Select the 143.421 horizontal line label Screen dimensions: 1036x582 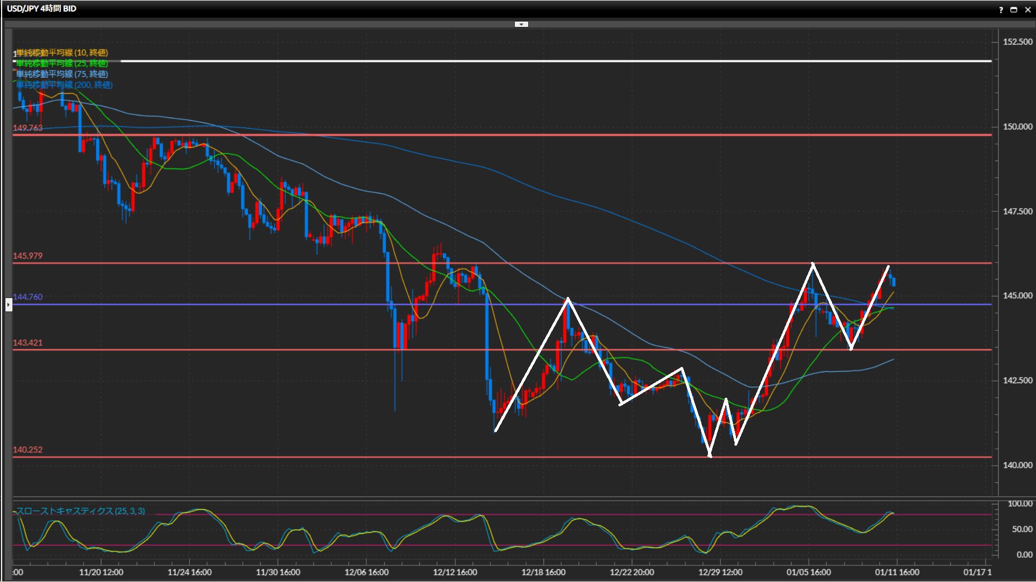point(28,343)
